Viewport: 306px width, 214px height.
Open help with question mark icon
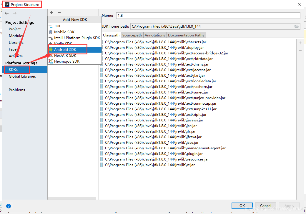9,206
